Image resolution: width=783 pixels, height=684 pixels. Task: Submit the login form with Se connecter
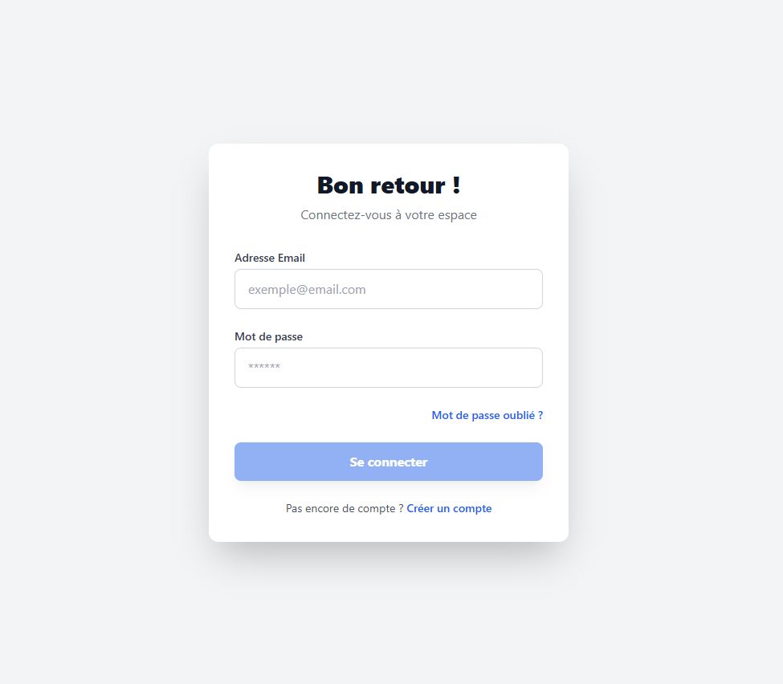tap(388, 462)
